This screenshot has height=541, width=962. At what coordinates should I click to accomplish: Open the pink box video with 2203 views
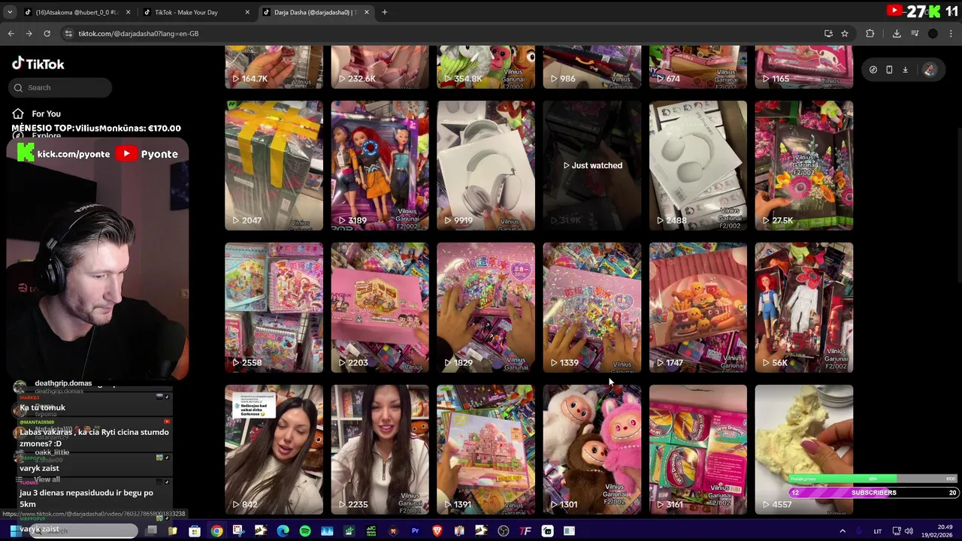coord(380,307)
